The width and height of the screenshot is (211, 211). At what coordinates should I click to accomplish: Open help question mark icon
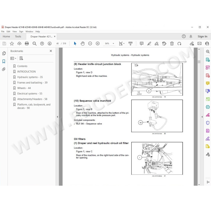(x=184, y=36)
